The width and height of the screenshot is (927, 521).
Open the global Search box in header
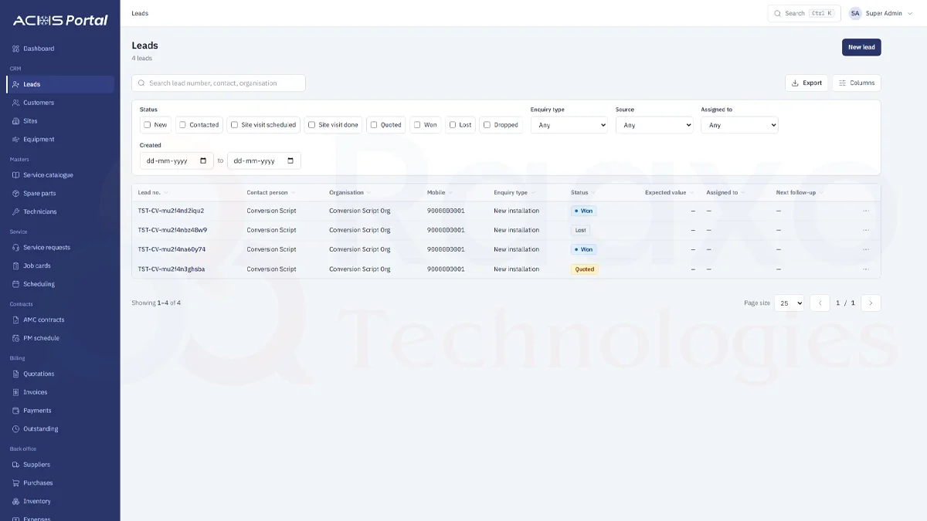(804, 13)
